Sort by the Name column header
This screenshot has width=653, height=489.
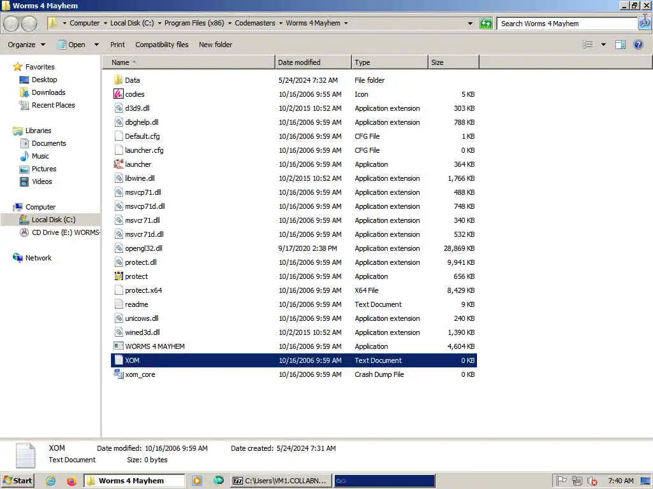tap(189, 62)
